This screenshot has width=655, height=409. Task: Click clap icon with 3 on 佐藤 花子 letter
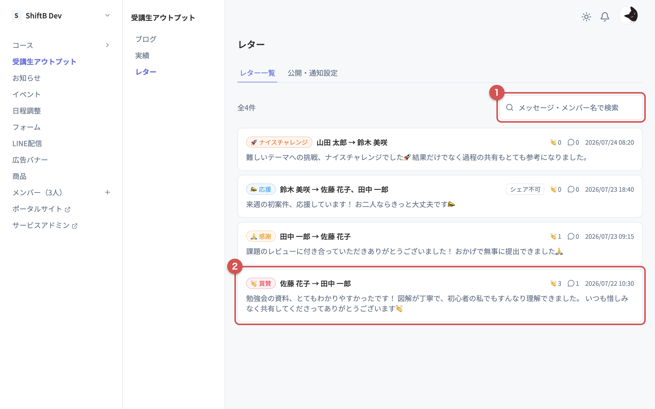[553, 283]
